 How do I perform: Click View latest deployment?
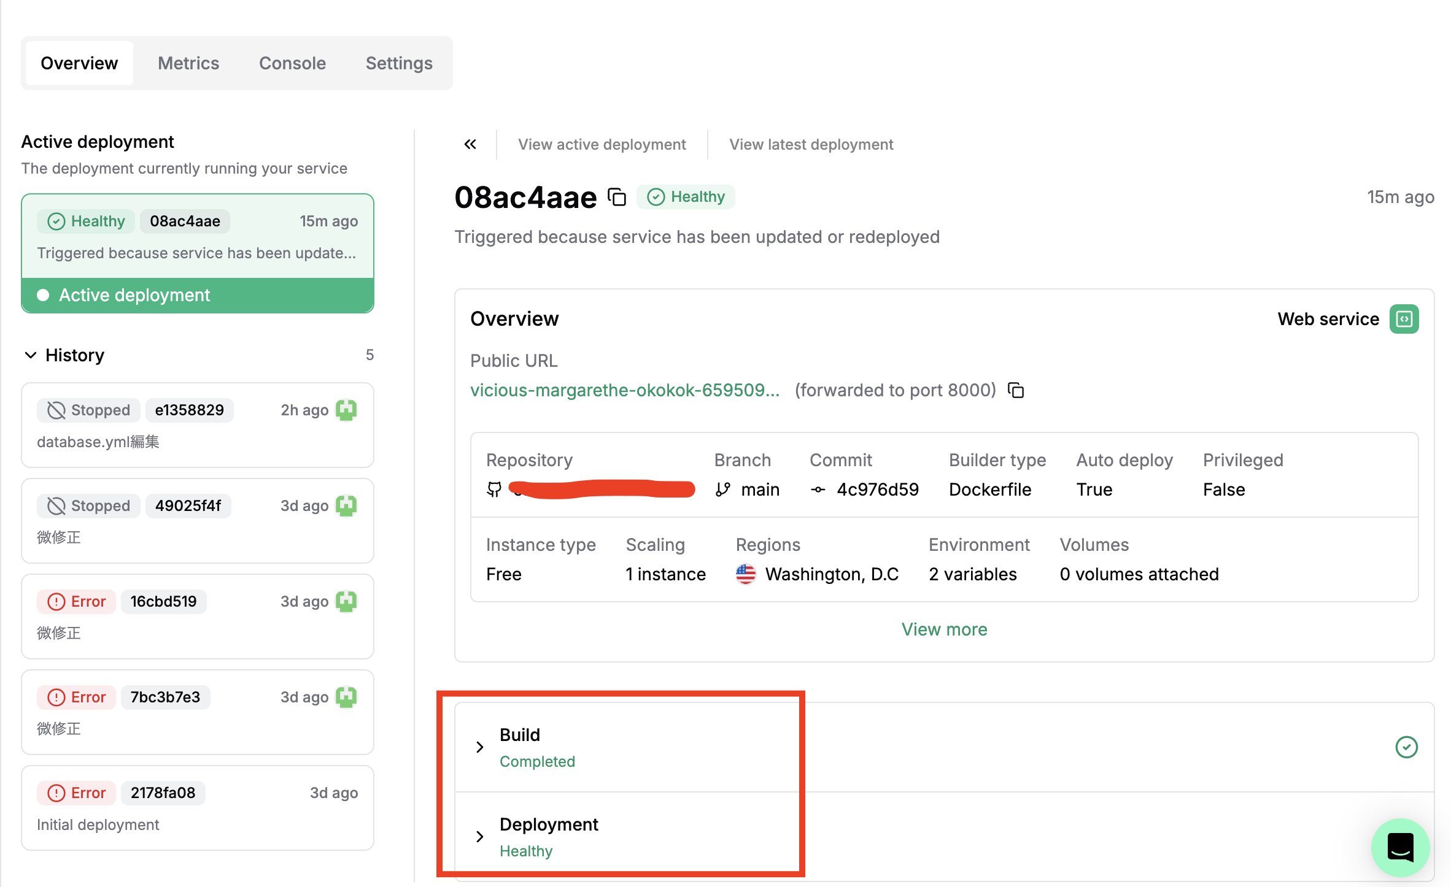811,144
